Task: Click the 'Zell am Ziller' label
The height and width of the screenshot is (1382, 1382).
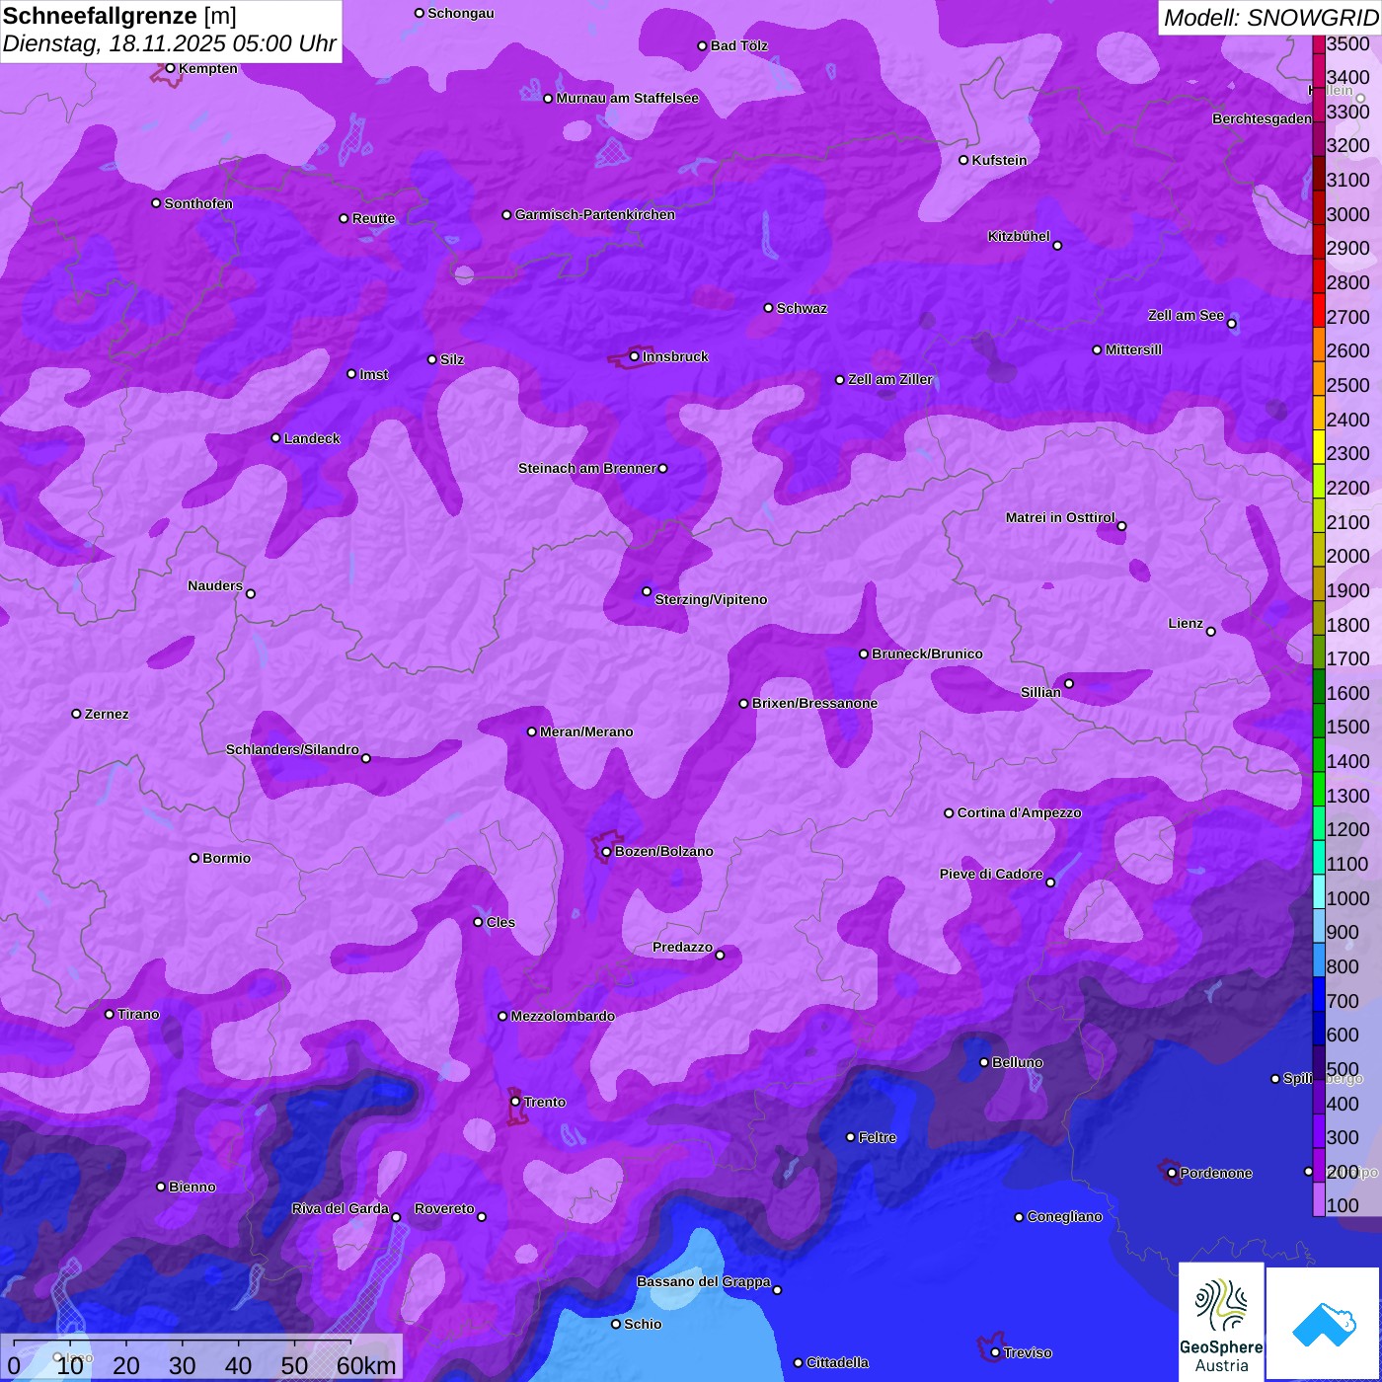Action: (x=890, y=379)
